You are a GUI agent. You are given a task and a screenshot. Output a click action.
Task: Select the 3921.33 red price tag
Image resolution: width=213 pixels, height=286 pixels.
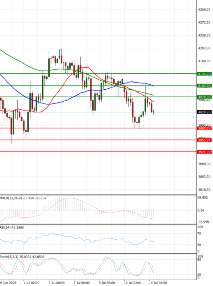204,152
